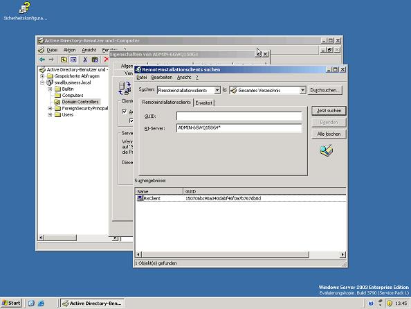Click the Jetzt suchen button
Viewport: 411px width, 309px height.
(x=329, y=111)
